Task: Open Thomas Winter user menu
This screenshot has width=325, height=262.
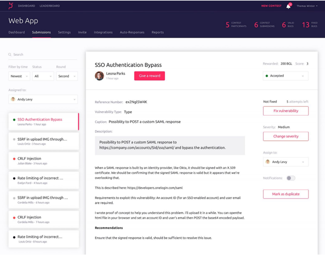Action: (x=307, y=6)
